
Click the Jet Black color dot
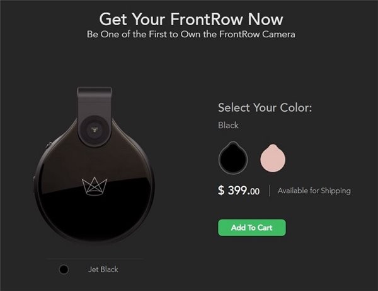point(64,270)
